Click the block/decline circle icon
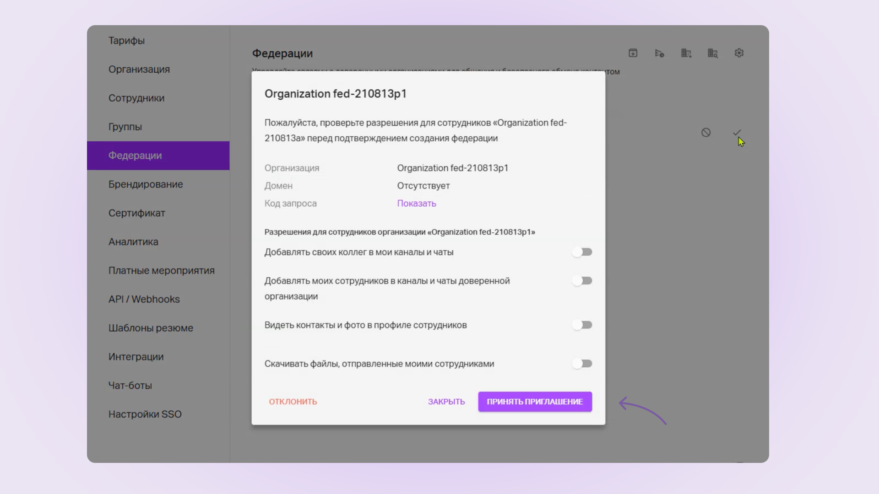The height and width of the screenshot is (494, 879). 706,133
